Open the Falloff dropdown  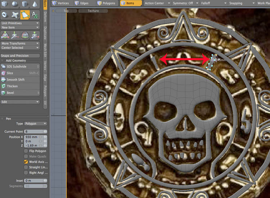click(213, 3)
